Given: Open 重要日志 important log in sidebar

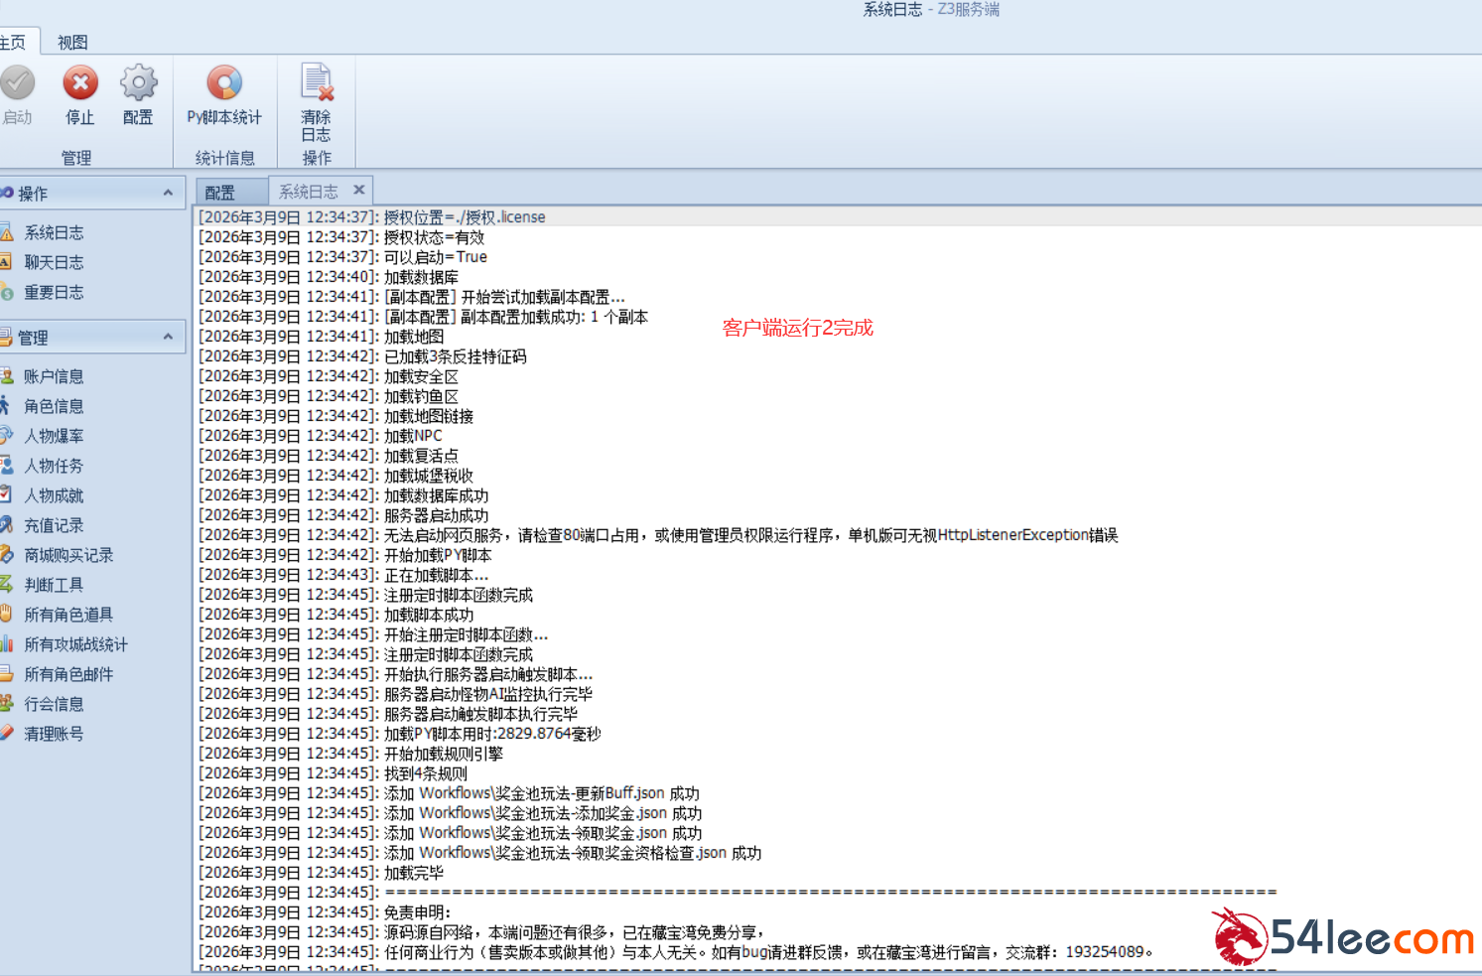Looking at the screenshot, I should 54,292.
